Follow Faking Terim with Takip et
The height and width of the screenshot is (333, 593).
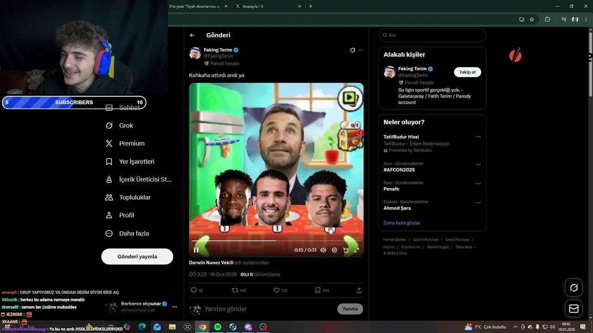tap(467, 72)
